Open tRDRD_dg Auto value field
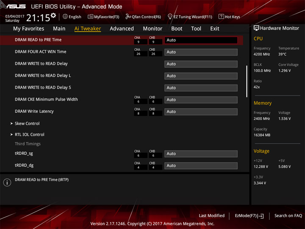Screen dimensions: 305x229 201,165
